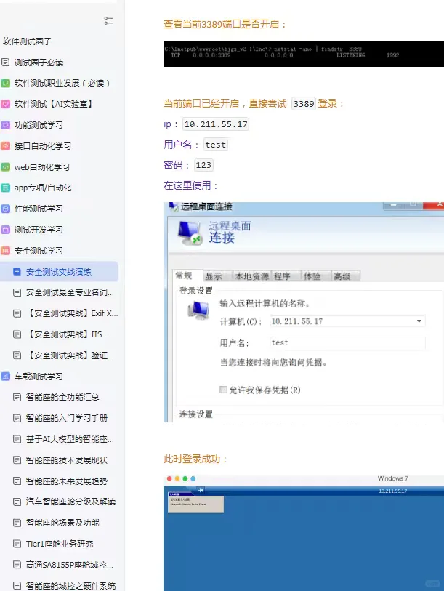
Task: Click heading 查看当前3389端口是否开启
Action: (225, 24)
